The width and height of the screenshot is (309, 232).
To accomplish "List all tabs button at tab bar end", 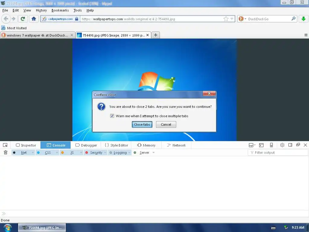I will [306, 35].
